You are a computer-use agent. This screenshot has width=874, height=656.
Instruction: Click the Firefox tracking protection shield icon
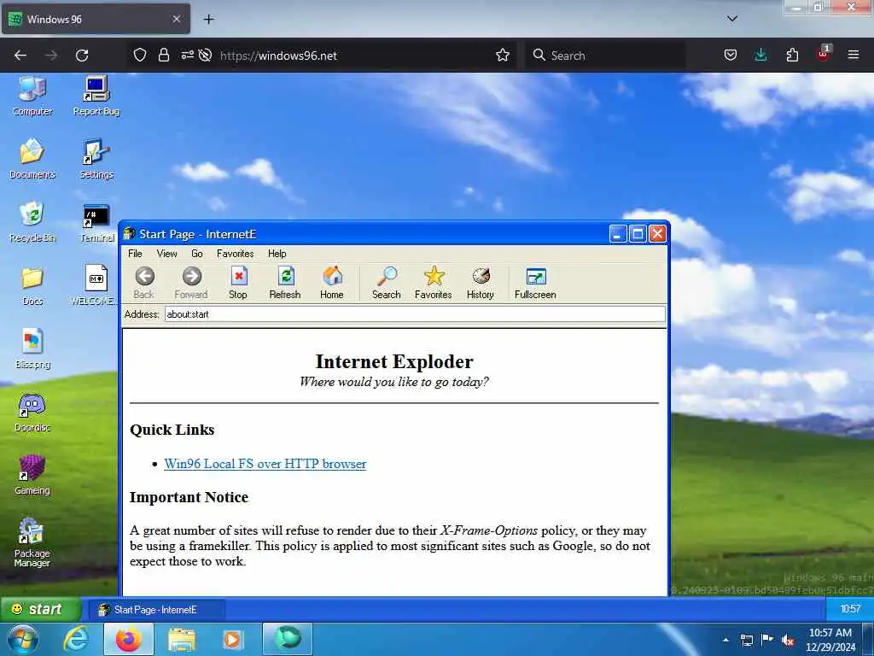click(x=140, y=56)
